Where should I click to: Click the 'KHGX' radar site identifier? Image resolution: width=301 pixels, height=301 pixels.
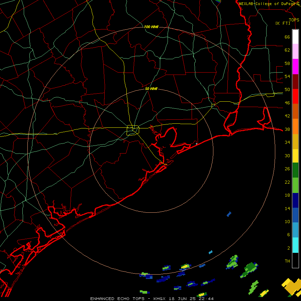[x=160, y=299]
